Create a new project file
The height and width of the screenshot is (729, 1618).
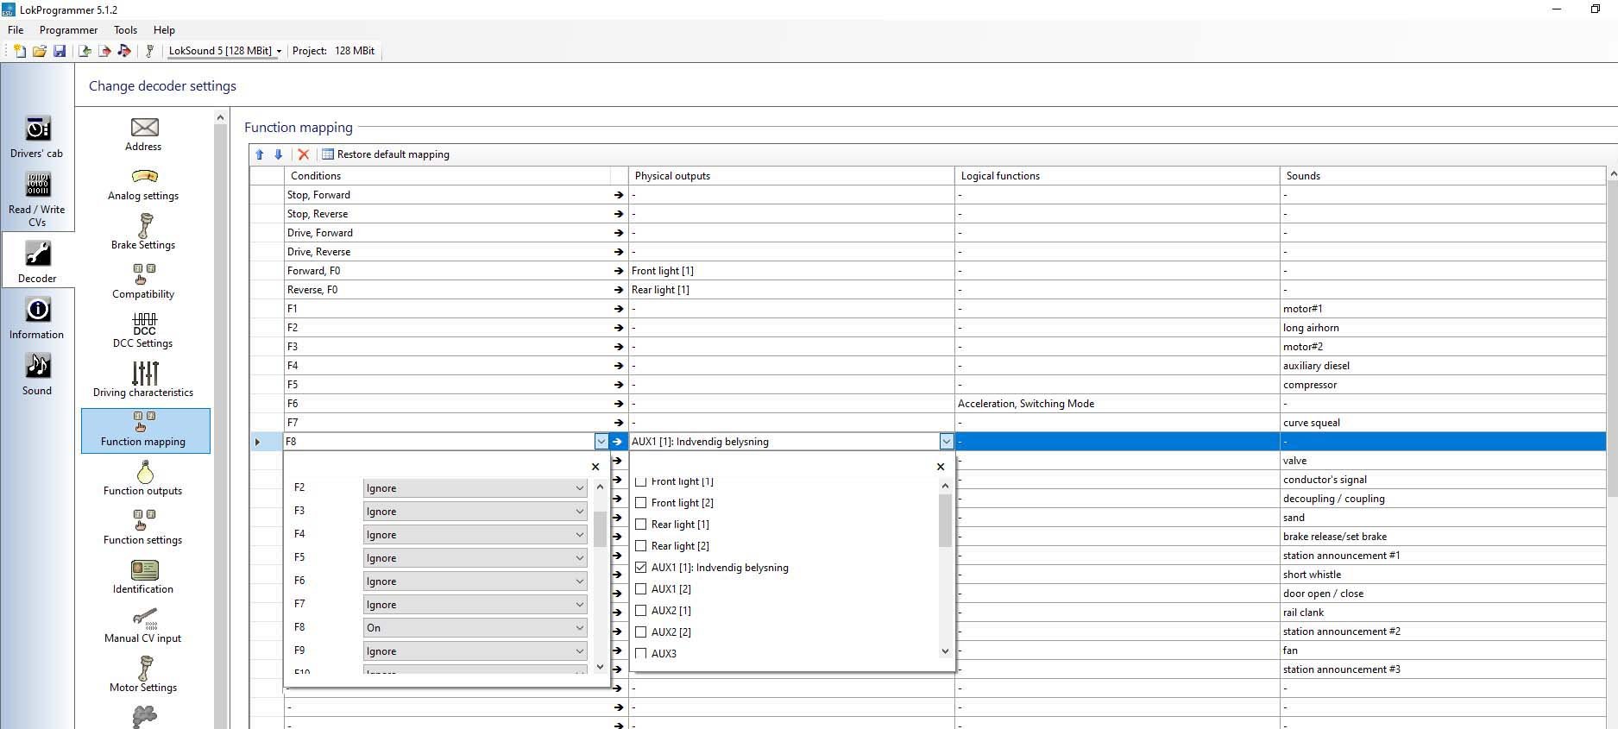pyautogui.click(x=19, y=51)
